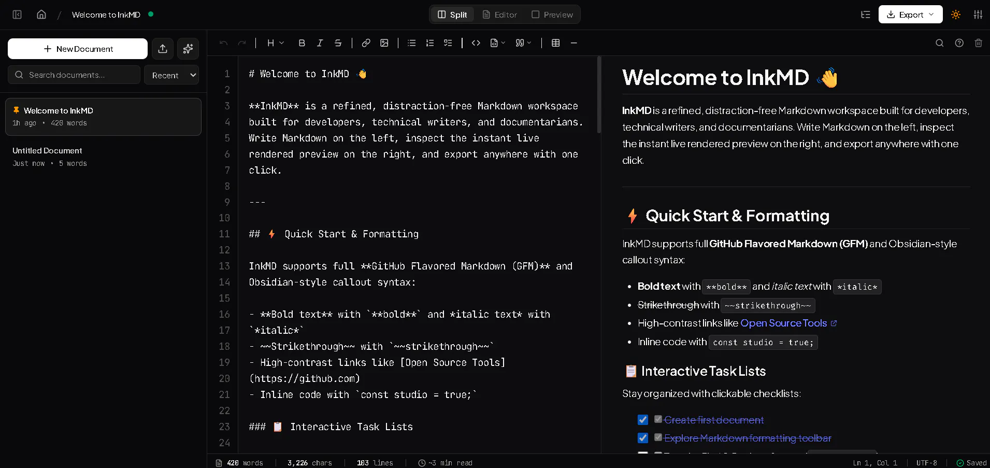This screenshot has width=990, height=468.
Task: Open the Open Source Tools link
Action: coord(788,323)
